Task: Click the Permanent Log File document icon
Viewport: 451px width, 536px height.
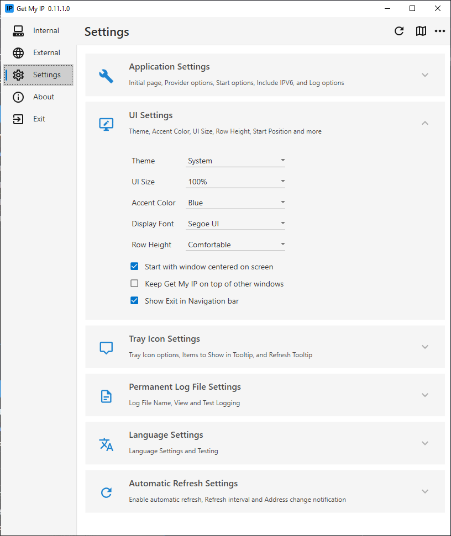Action: [106, 396]
